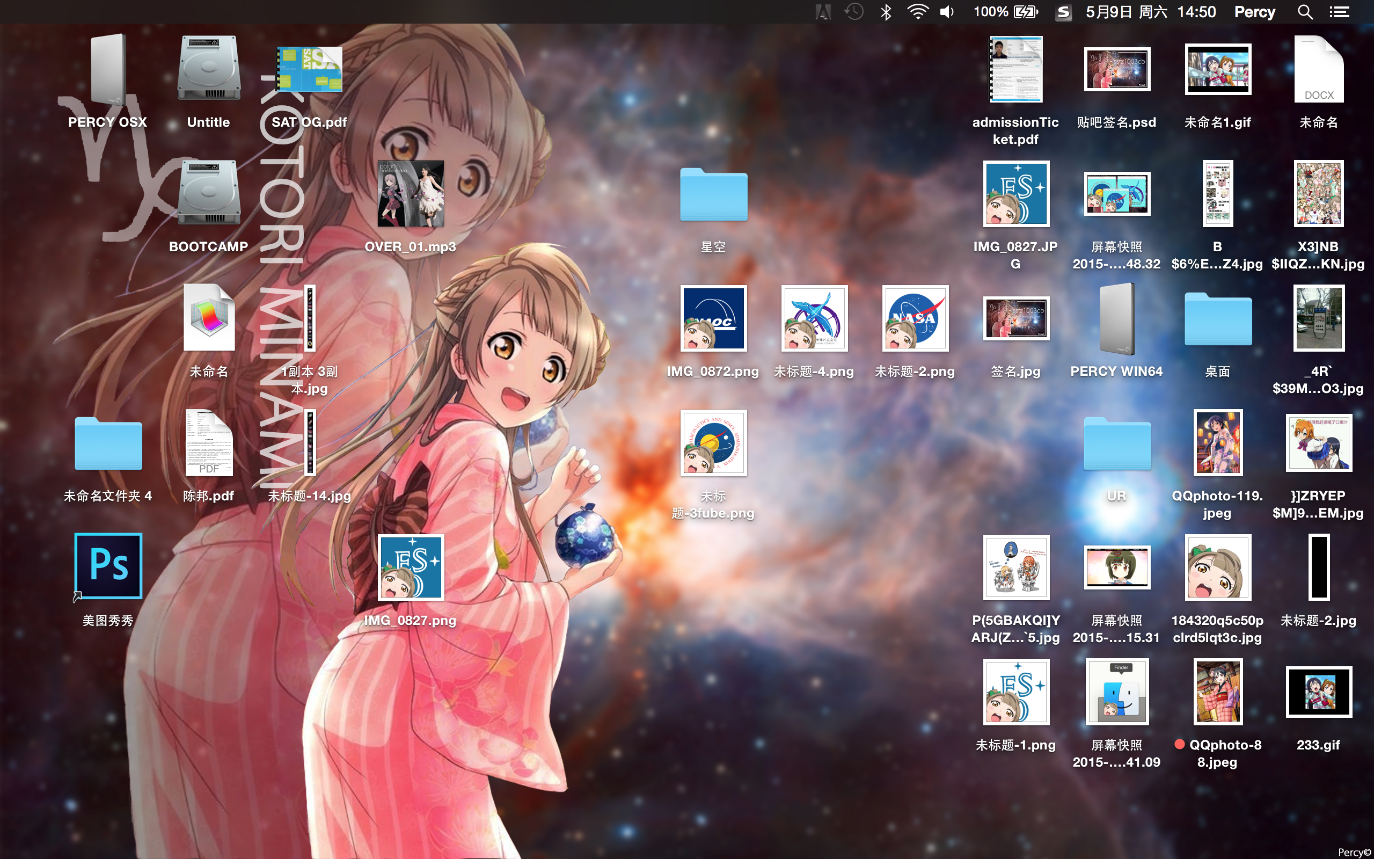The height and width of the screenshot is (859, 1374).
Task: Select the 未标题-1.png image icon
Action: tap(1015, 691)
